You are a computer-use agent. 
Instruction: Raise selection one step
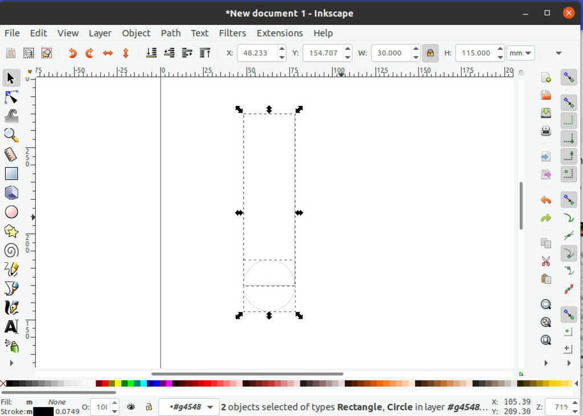click(187, 53)
